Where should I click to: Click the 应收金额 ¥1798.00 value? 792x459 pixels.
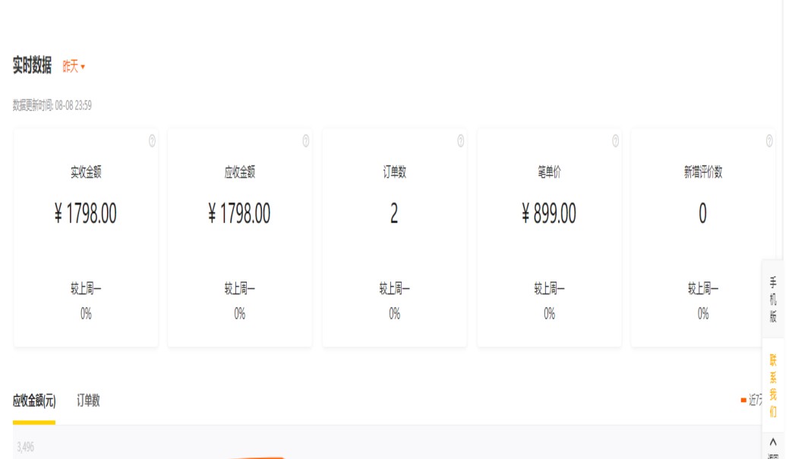click(x=239, y=215)
